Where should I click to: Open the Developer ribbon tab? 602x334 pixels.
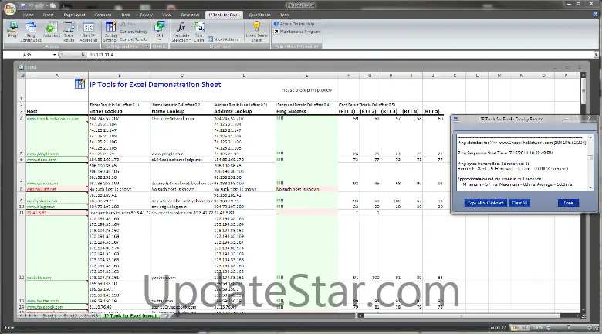pos(190,15)
